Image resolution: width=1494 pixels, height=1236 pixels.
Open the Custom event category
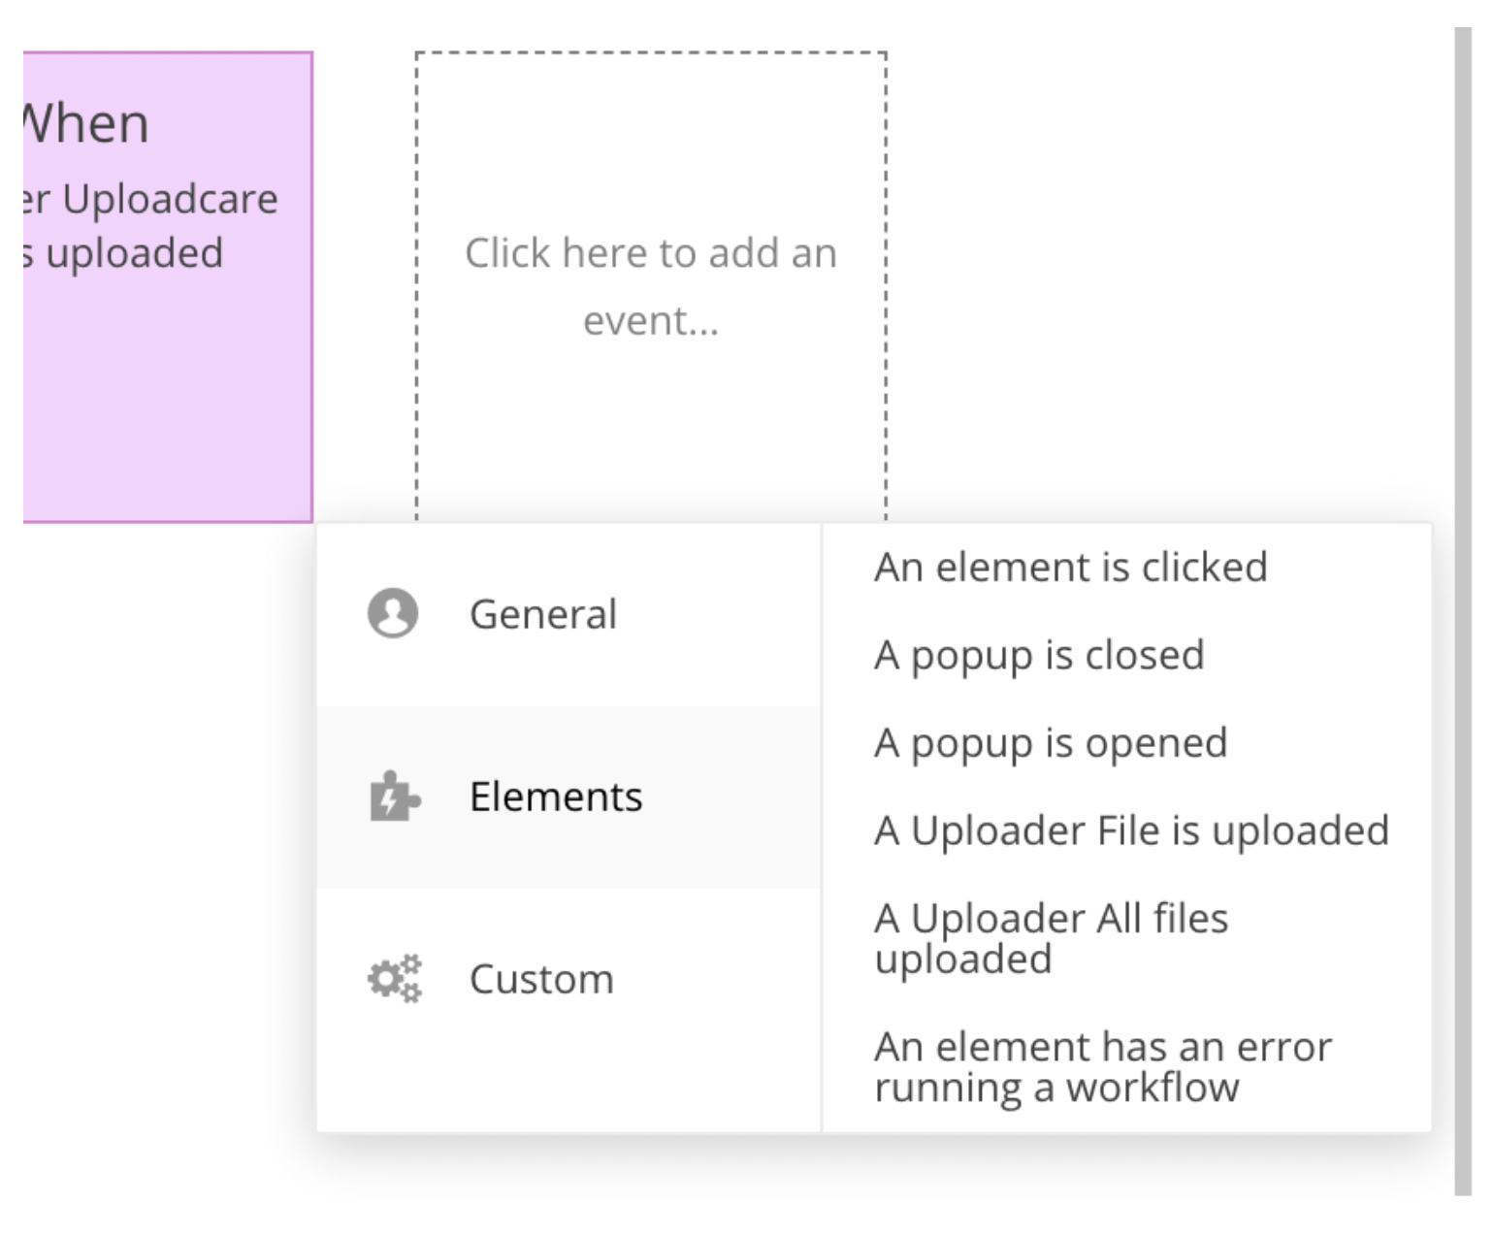pos(569,979)
